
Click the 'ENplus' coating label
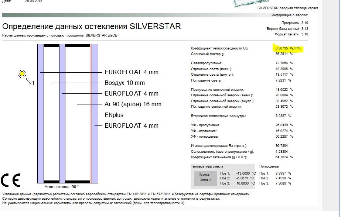tap(114, 115)
